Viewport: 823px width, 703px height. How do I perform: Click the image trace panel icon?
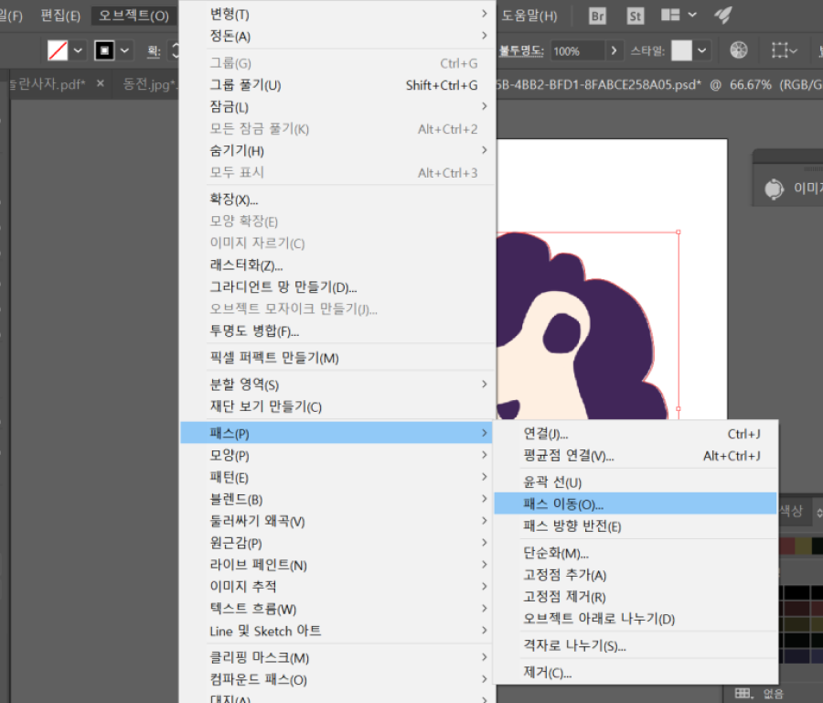tap(774, 189)
